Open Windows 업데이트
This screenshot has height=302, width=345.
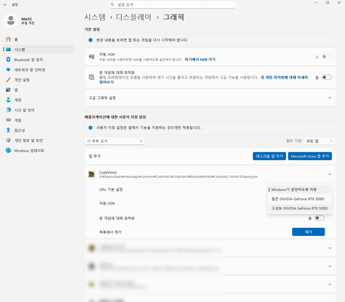(x=29, y=150)
